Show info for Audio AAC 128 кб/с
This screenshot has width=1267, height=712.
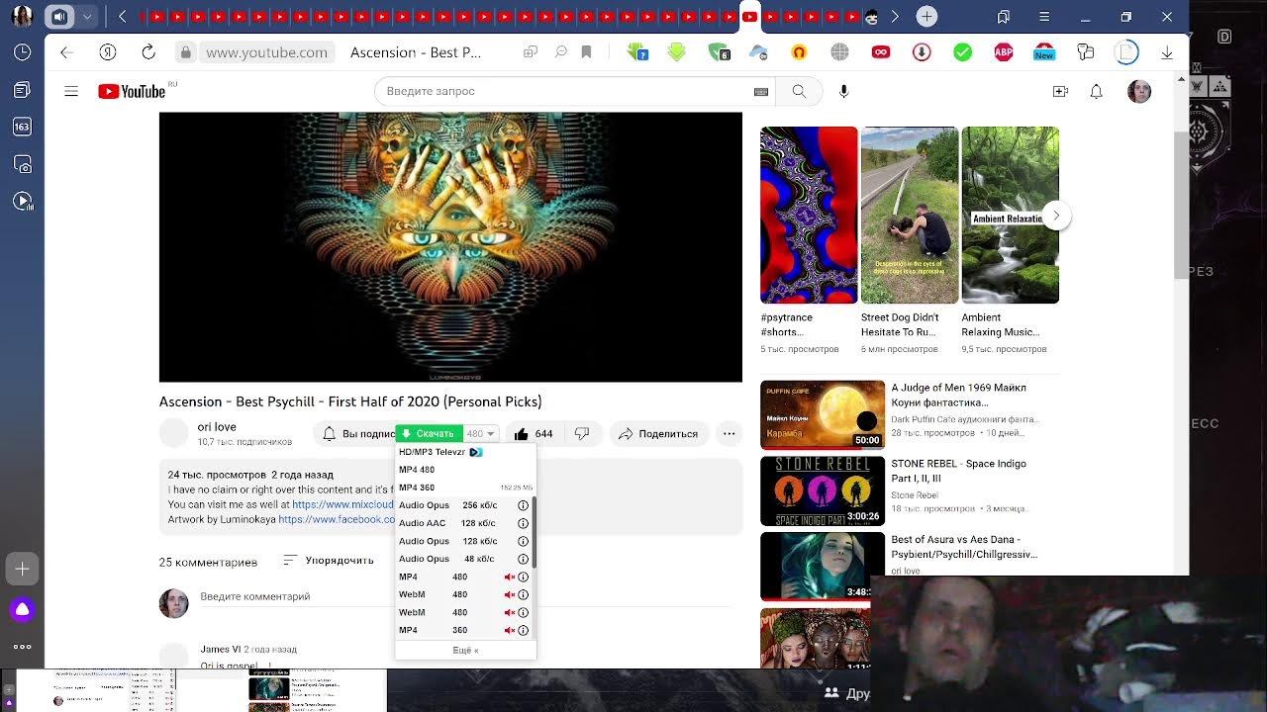point(523,523)
